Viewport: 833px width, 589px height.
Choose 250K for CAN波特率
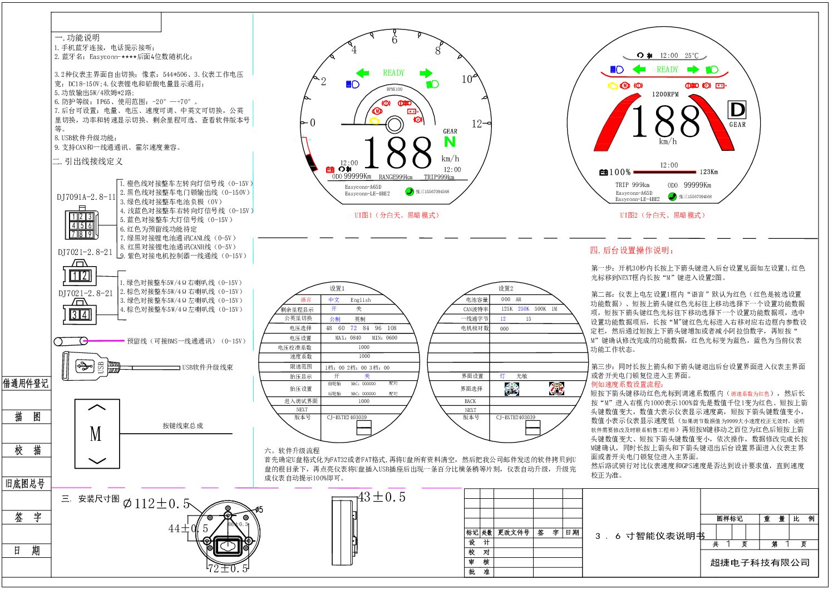[524, 309]
